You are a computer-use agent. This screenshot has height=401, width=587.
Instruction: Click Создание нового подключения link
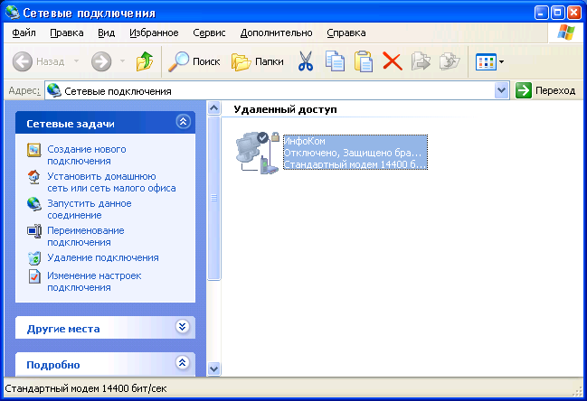click(87, 155)
